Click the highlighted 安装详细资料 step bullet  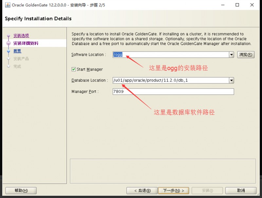(9, 43)
